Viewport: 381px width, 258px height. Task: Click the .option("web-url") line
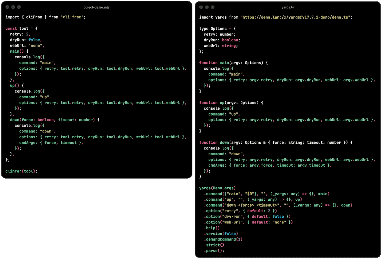coord(248,222)
